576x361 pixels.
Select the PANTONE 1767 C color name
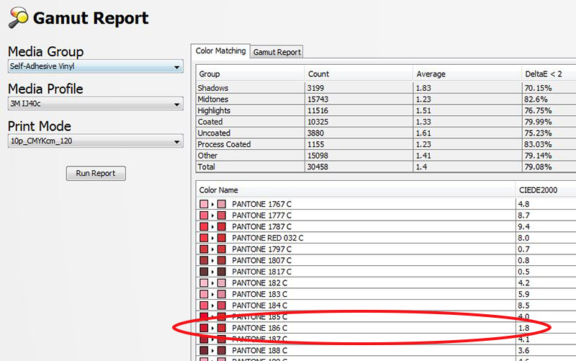pos(261,205)
